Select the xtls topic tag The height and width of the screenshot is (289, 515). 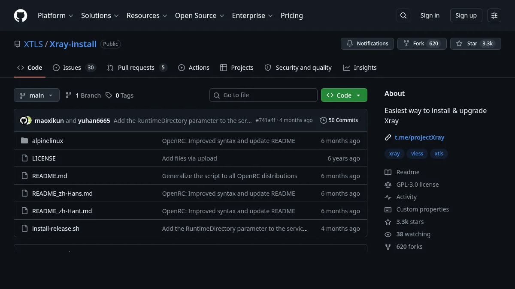(x=439, y=154)
